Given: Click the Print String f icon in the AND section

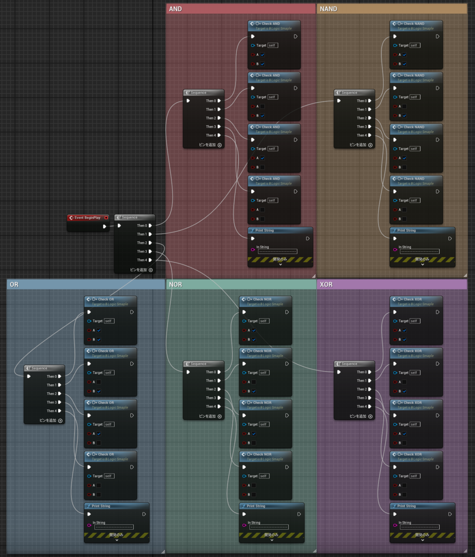Looking at the screenshot, I should point(251,230).
